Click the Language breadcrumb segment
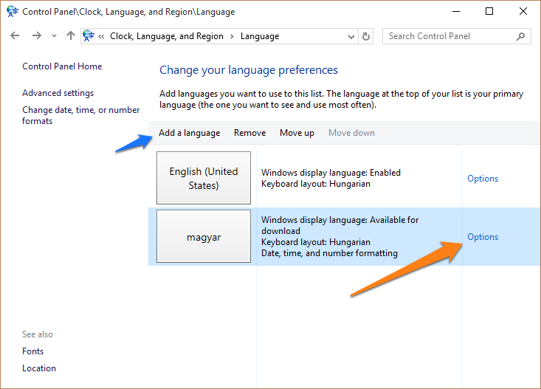 [x=260, y=36]
